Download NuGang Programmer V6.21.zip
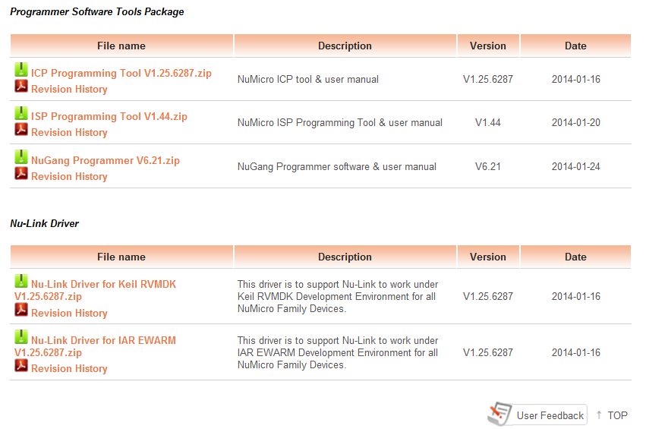Screen dimensions: 646x429 pyautogui.click(x=106, y=161)
